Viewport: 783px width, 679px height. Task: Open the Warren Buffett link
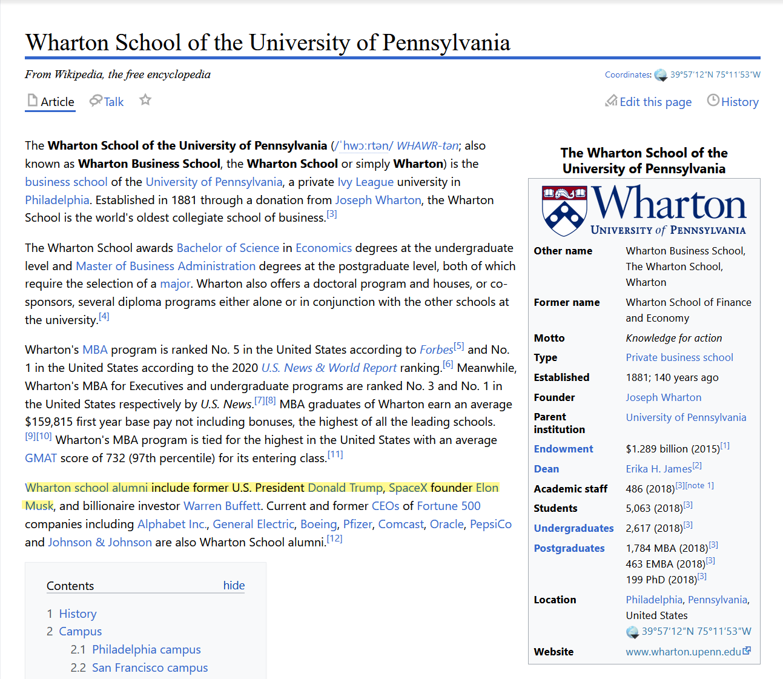point(222,506)
